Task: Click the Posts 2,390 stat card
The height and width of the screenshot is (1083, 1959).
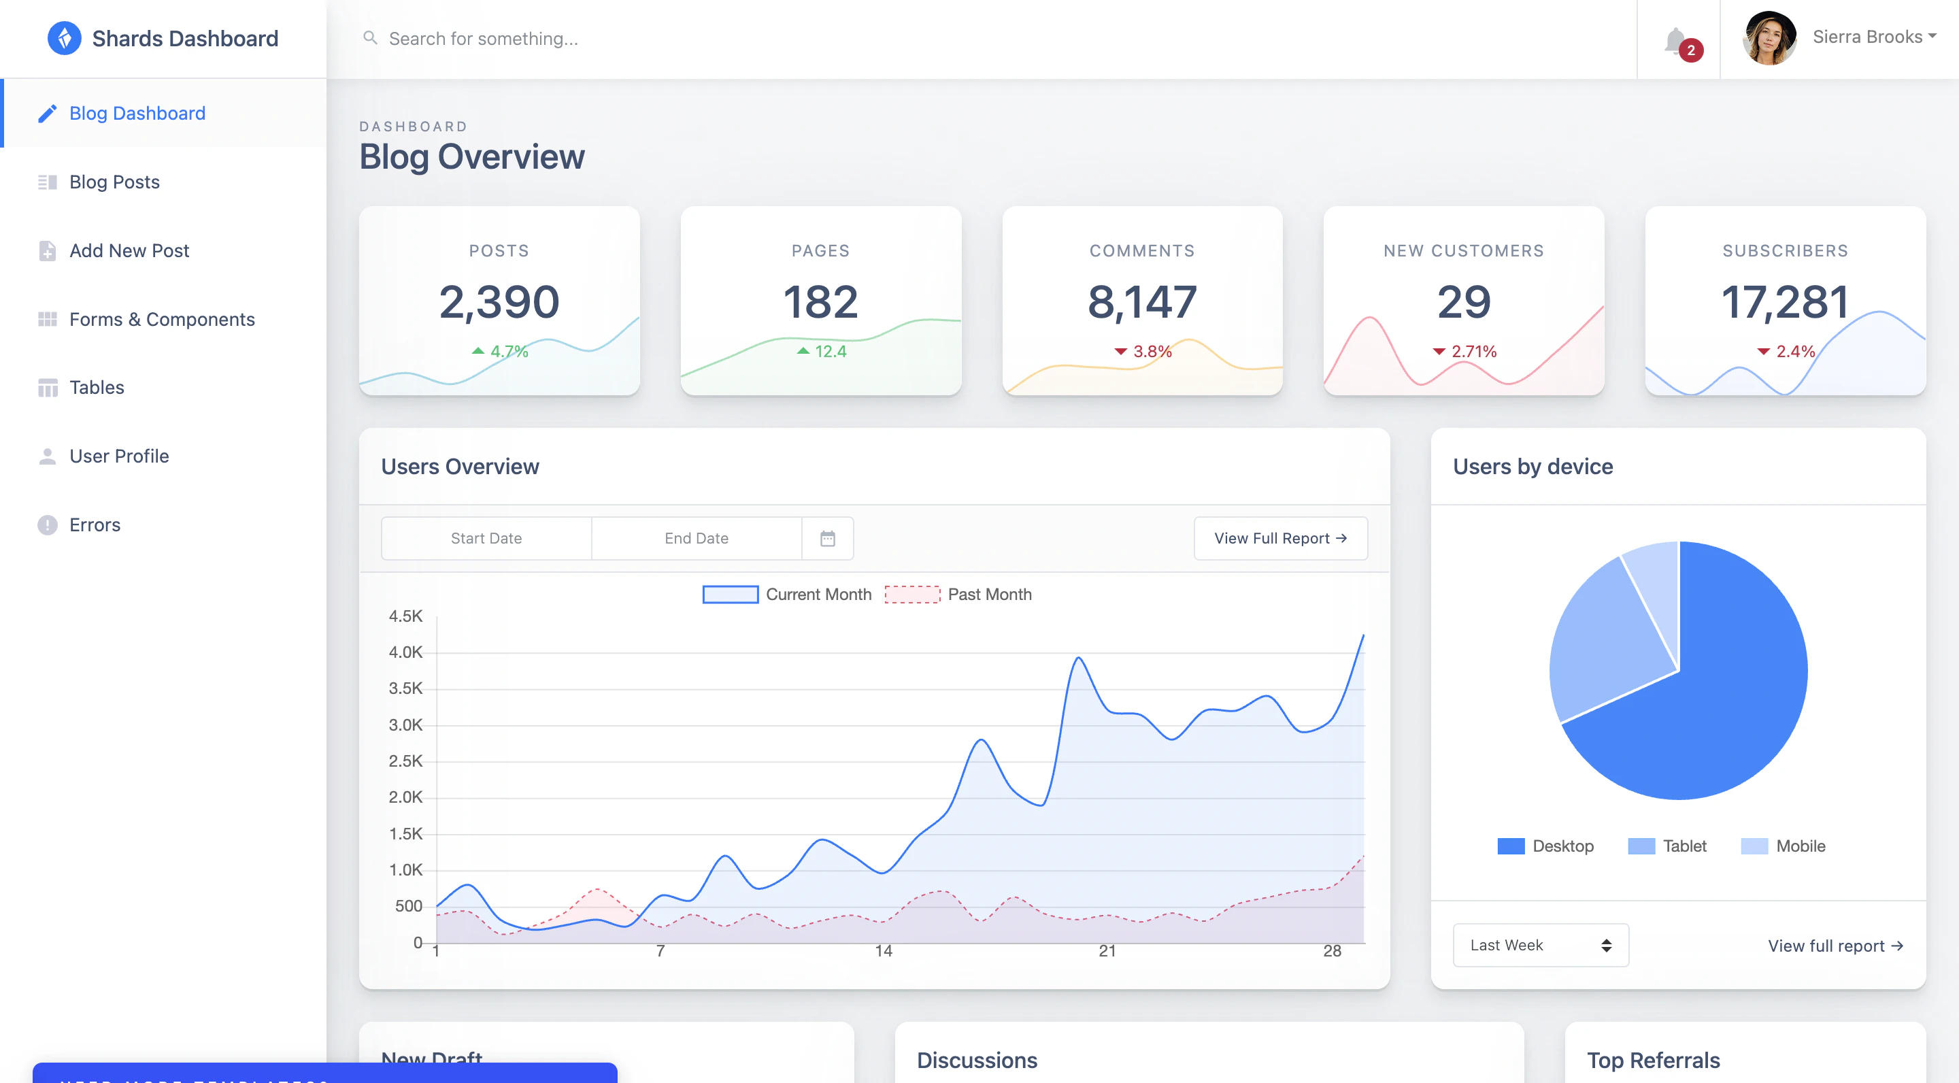Action: (499, 301)
